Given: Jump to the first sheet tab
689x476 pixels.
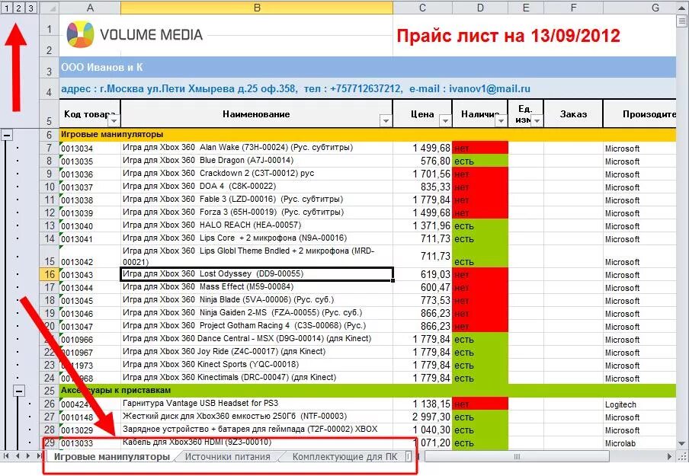Looking at the screenshot, I should coord(6,456).
